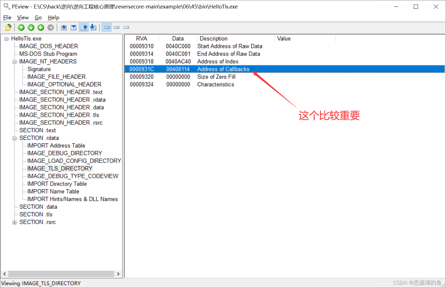
Task: Select the four-segment width icon
Action: [107, 27]
